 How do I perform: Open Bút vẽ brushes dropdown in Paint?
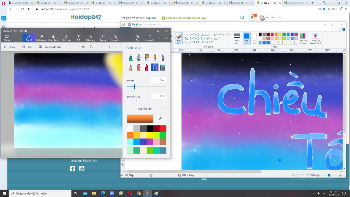178,42
